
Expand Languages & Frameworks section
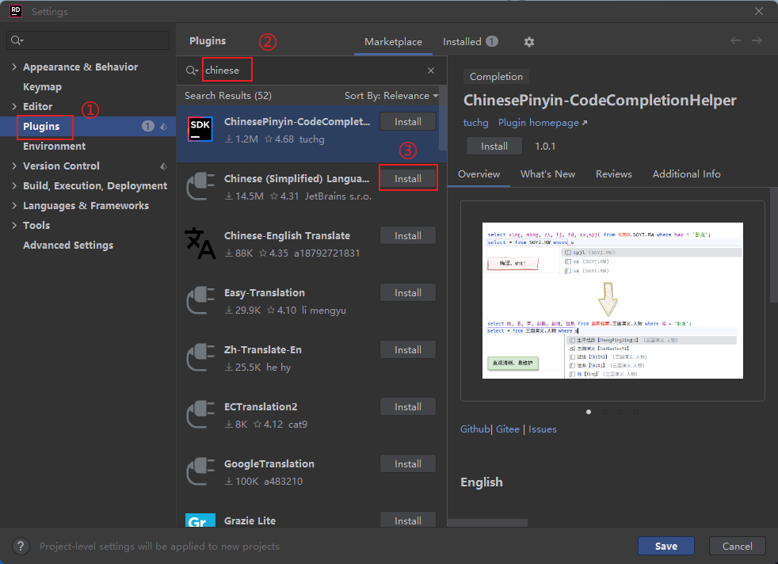[x=14, y=206]
